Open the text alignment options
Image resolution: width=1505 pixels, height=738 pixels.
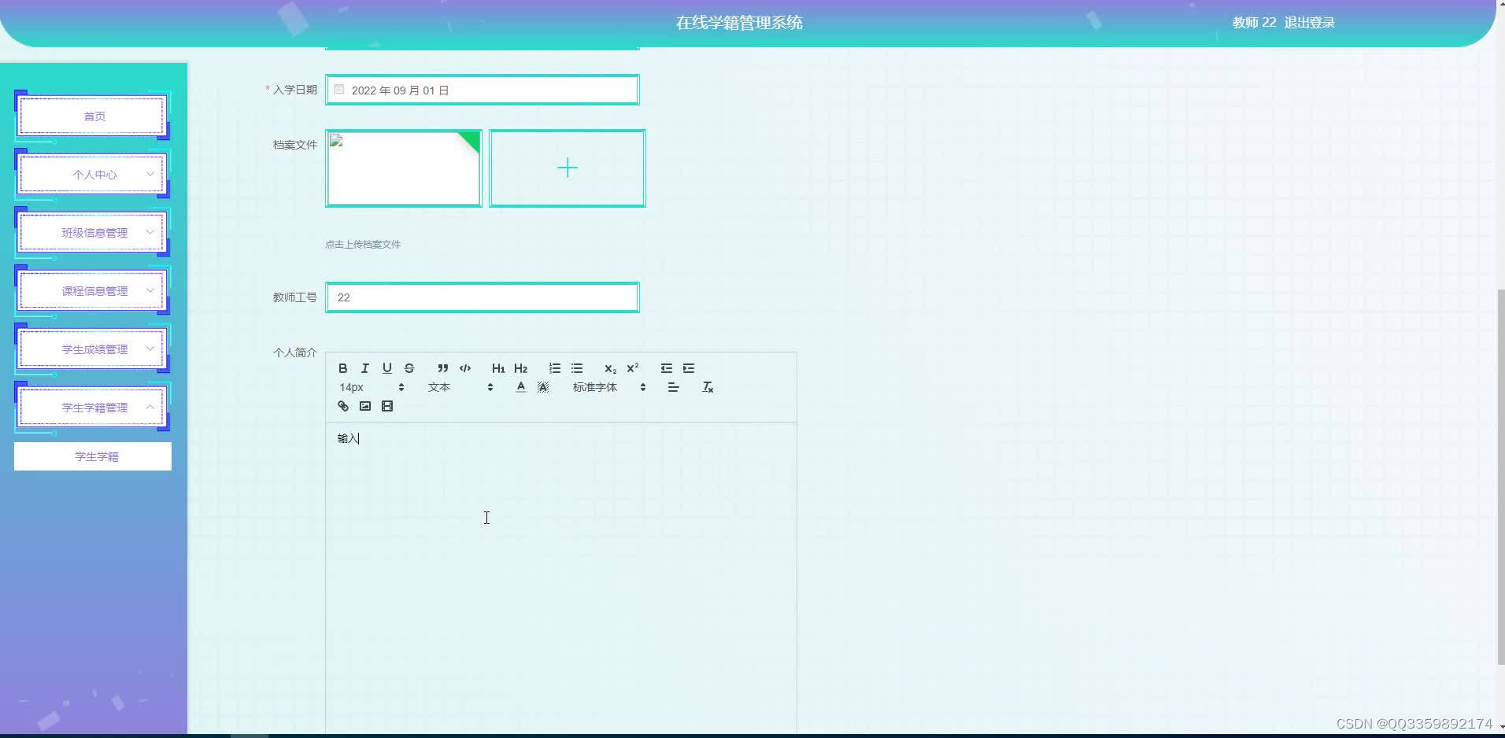pyautogui.click(x=673, y=387)
